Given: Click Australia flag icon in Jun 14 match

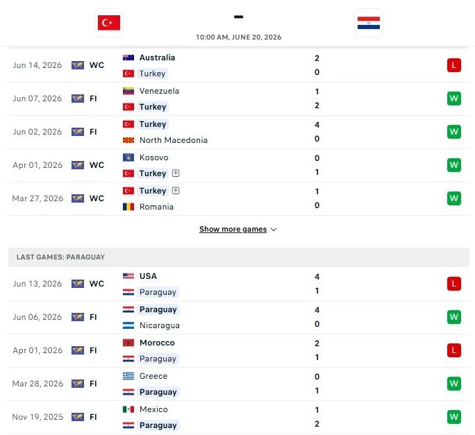Looking at the screenshot, I should [128, 58].
